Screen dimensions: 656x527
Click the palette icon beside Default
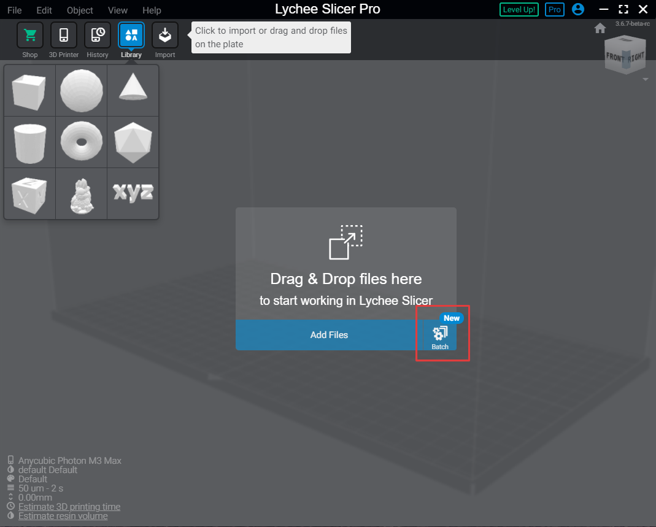[11, 479]
